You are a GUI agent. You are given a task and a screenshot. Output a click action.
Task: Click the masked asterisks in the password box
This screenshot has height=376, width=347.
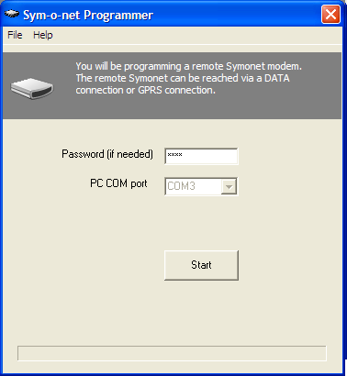click(x=174, y=155)
